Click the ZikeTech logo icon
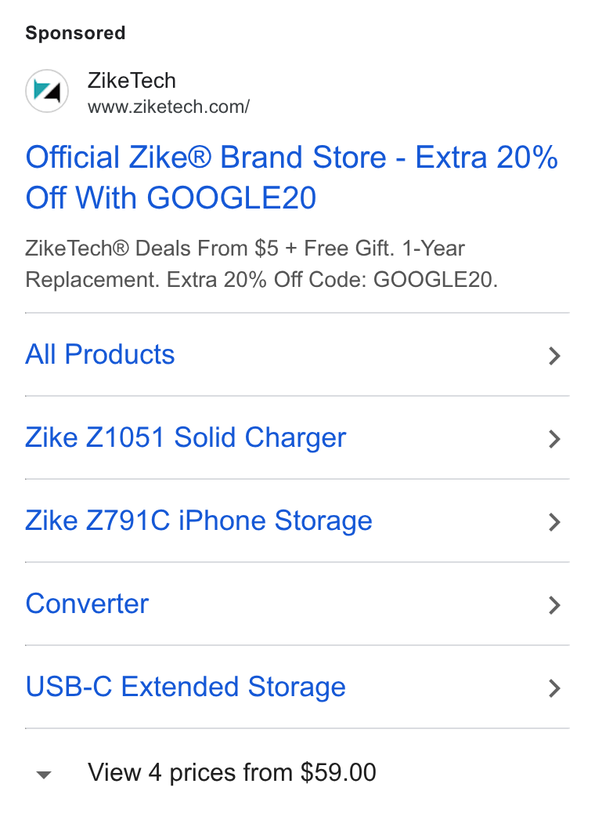This screenshot has height=820, width=595. click(47, 91)
